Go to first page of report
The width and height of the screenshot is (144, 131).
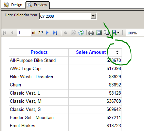click(x=4, y=33)
